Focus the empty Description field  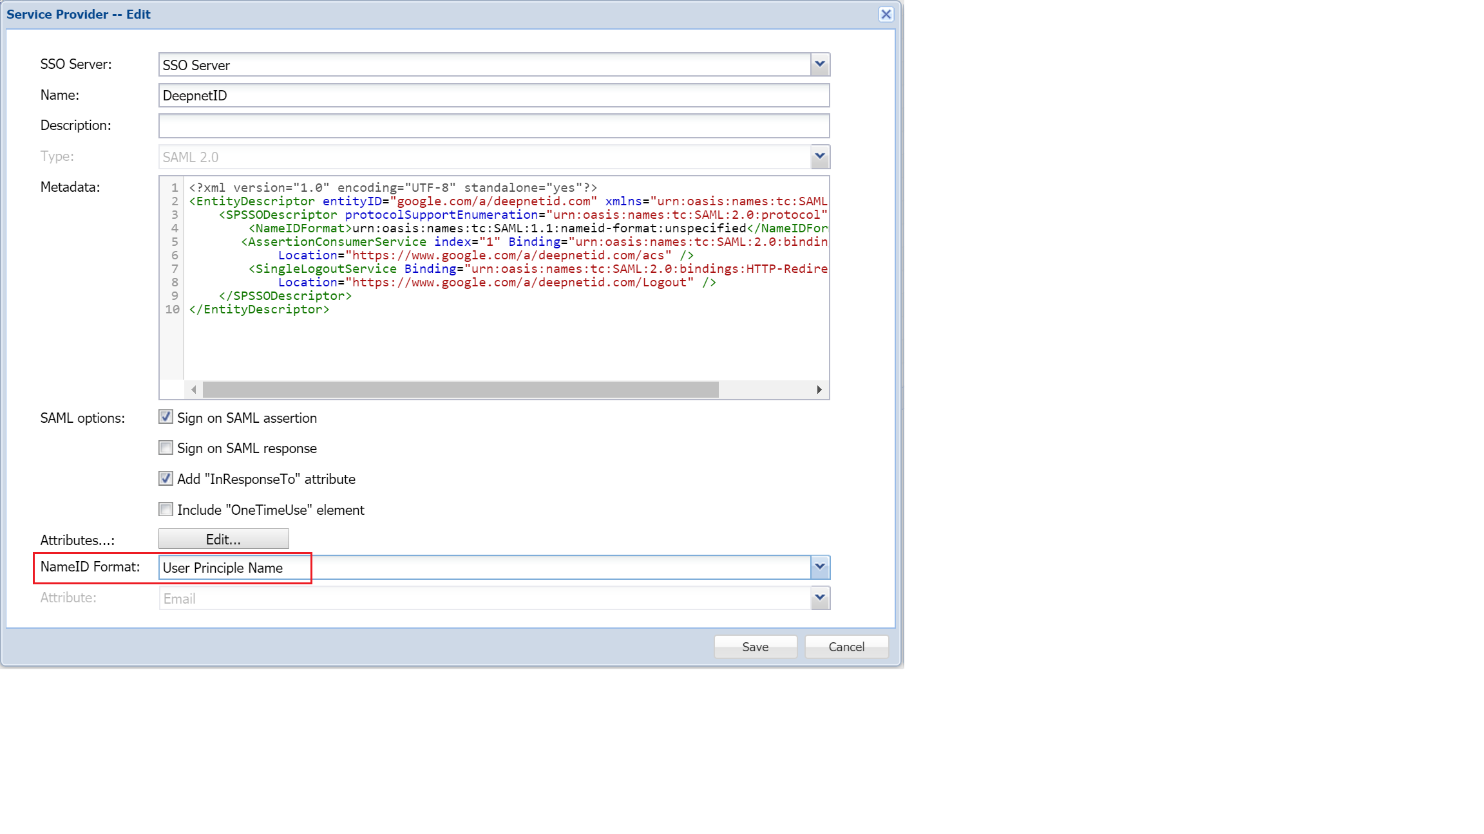(493, 125)
